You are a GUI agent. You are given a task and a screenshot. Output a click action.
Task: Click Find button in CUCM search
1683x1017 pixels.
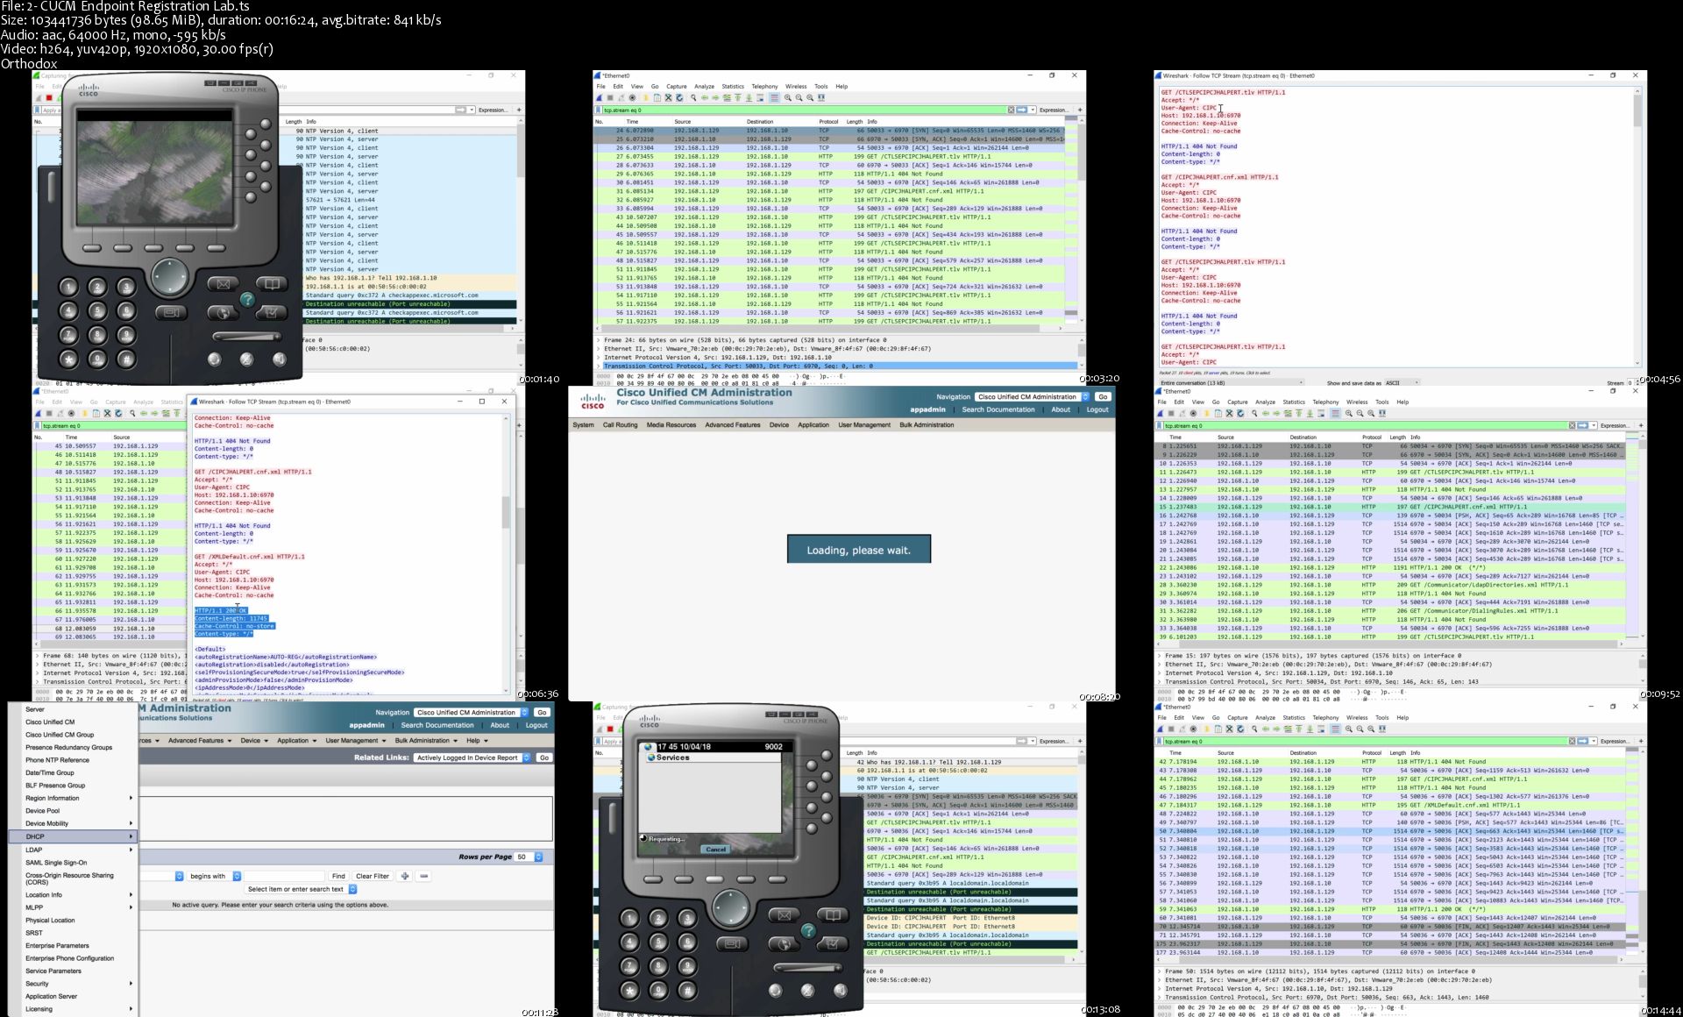pos(338,876)
